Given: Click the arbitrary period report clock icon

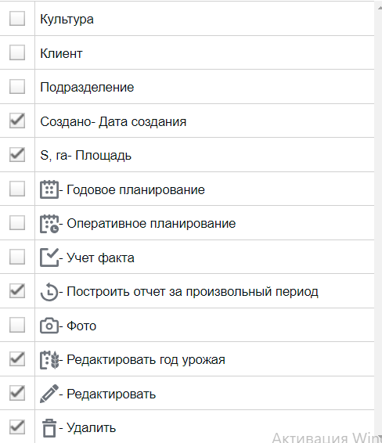Looking at the screenshot, I should pyautogui.click(x=49, y=292).
